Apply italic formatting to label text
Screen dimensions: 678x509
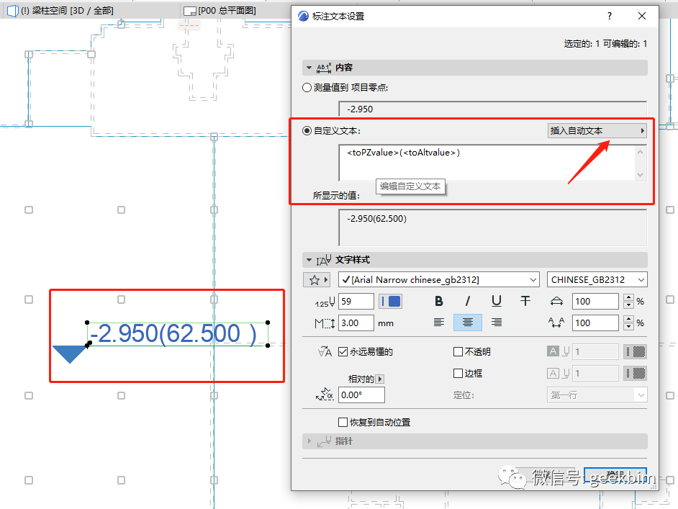(x=469, y=301)
